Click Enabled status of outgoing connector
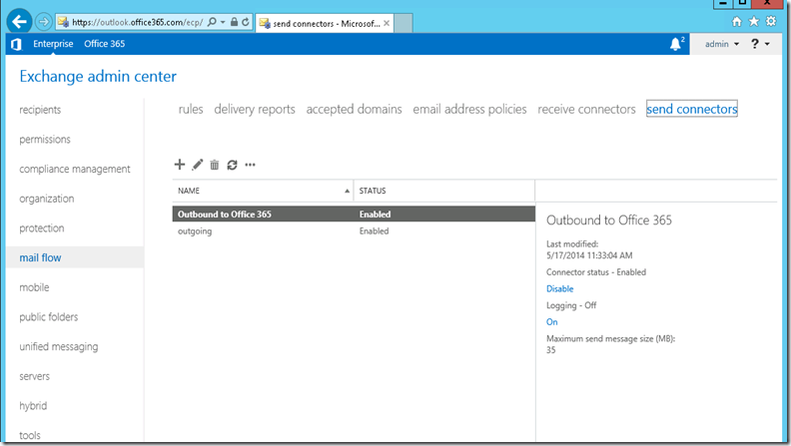Image resolution: width=791 pixels, height=446 pixels. [x=374, y=231]
